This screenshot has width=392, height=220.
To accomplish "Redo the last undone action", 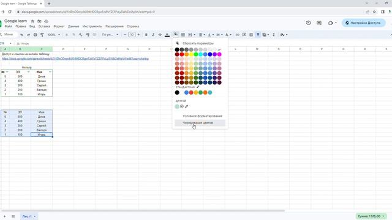I will [x=28, y=35].
